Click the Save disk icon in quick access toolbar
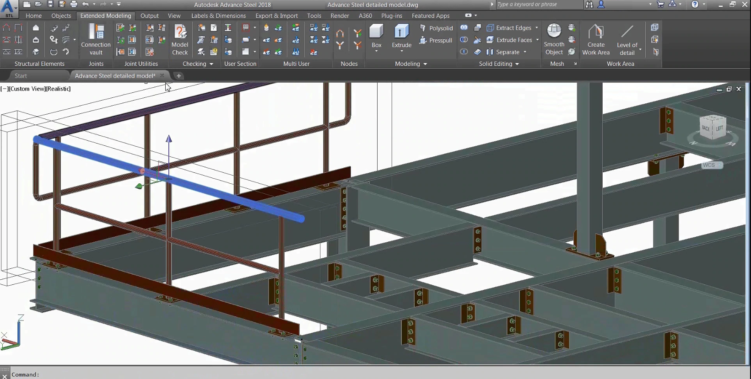The height and width of the screenshot is (379, 751). click(50, 4)
